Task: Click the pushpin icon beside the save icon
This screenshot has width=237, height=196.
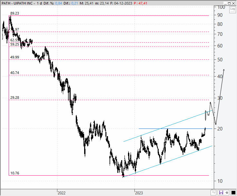Action: point(227,192)
